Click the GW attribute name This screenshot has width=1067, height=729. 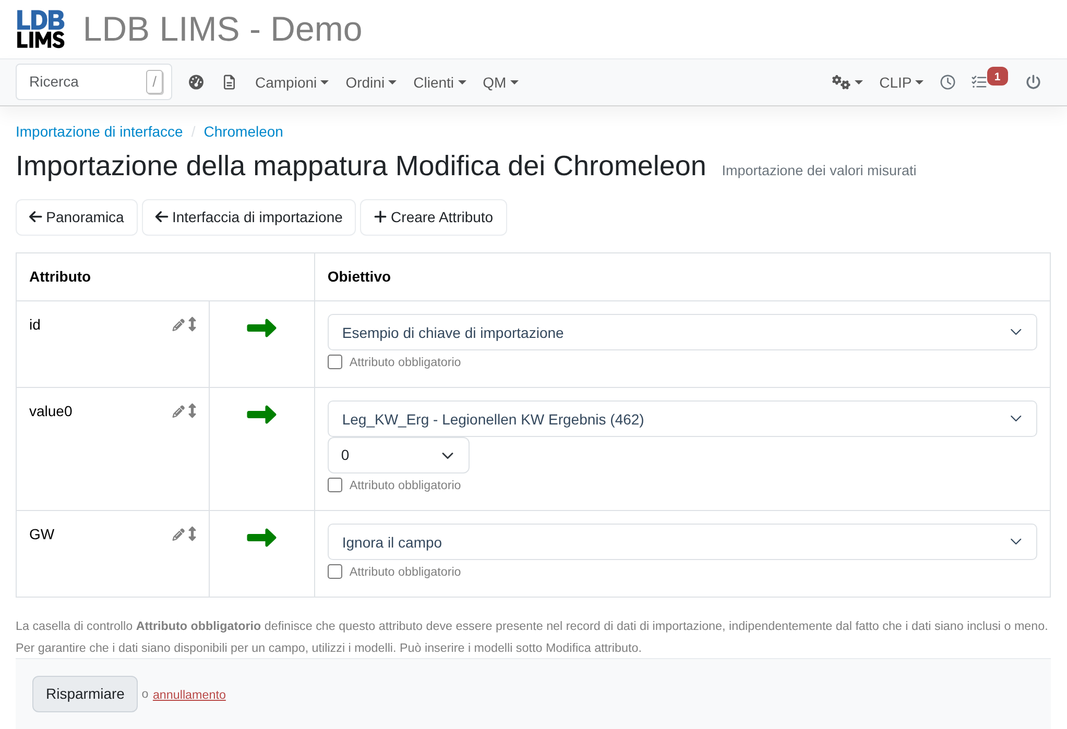[x=42, y=534]
